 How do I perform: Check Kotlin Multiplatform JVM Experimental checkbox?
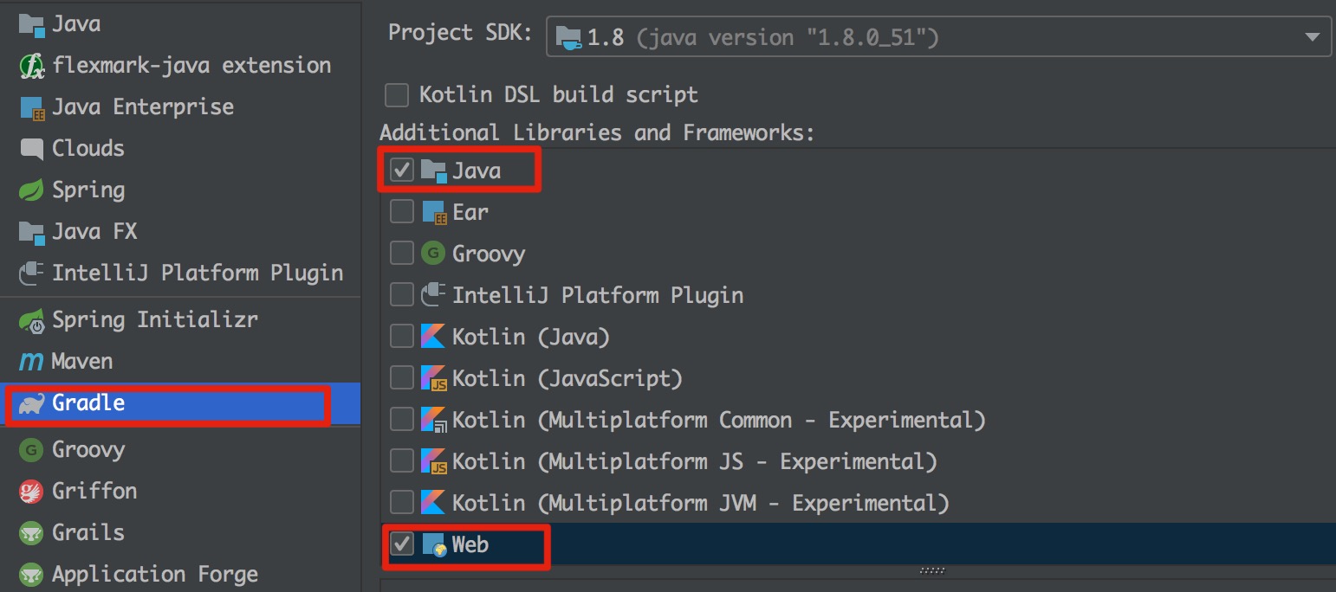(402, 503)
